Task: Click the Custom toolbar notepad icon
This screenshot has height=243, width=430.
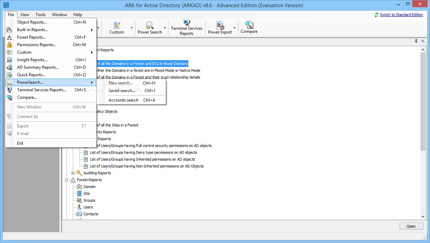Action: [117, 25]
